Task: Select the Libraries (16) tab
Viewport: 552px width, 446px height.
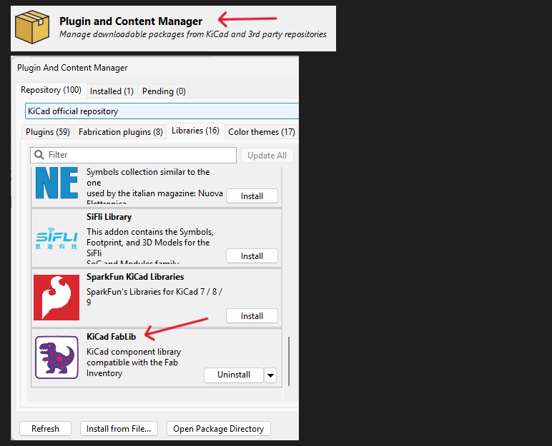Action: [x=195, y=131]
